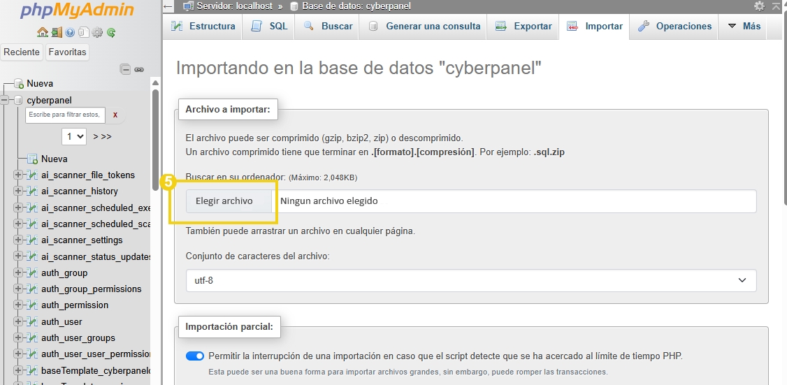787x385 pixels.
Task: Expand the ai_scanner_settings table node
Action: pyautogui.click(x=19, y=240)
